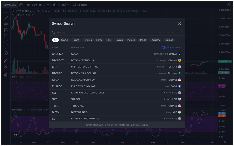Toggle magnet mode in the left toolbar
The width and height of the screenshot is (234, 146).
[x=6, y=75]
